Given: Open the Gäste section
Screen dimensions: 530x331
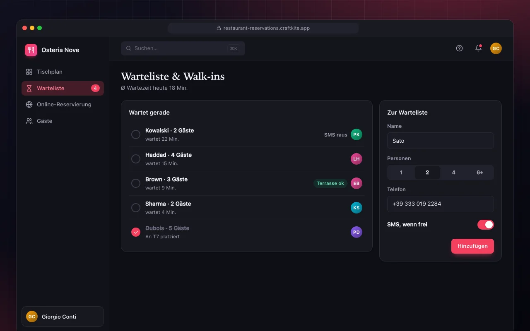Looking at the screenshot, I should [63, 121].
